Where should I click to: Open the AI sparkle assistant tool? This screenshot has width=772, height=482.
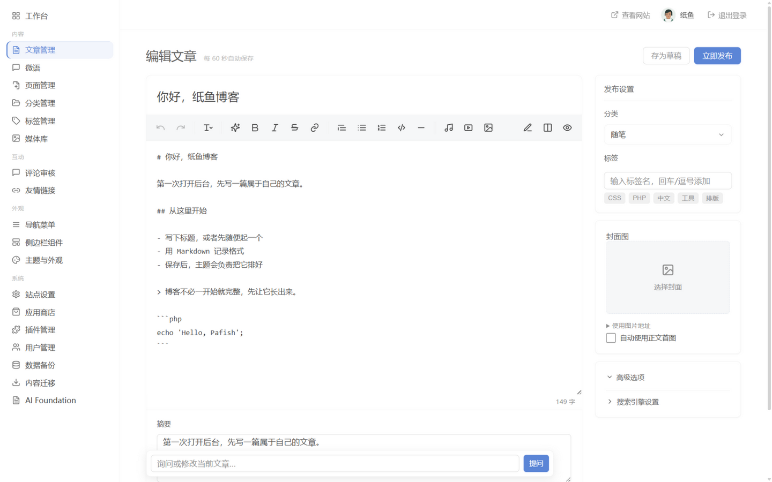coord(235,128)
